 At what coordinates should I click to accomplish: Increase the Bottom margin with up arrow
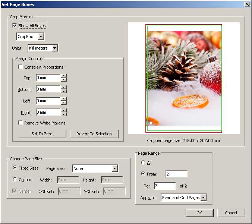coord(64,88)
